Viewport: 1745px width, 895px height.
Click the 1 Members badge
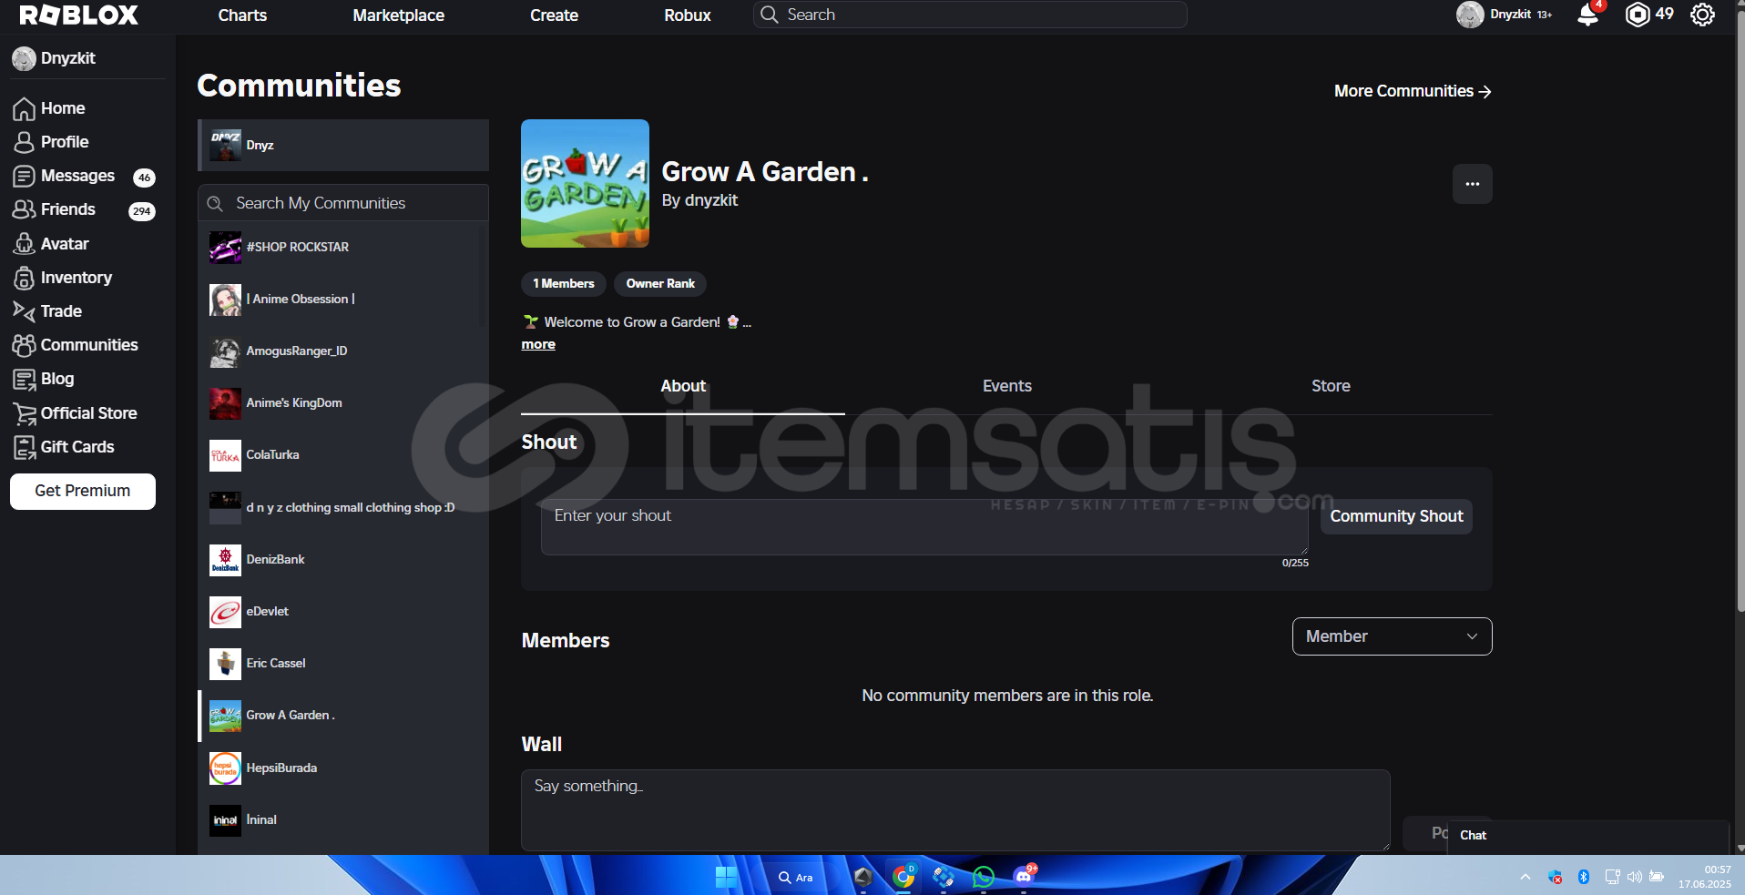pyautogui.click(x=564, y=284)
